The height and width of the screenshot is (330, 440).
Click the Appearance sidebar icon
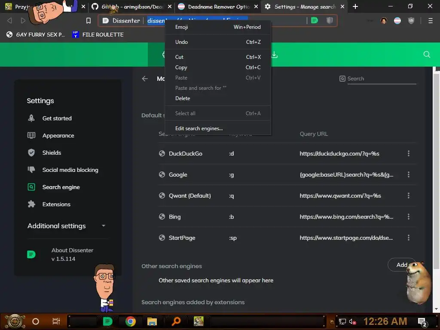coord(31,135)
